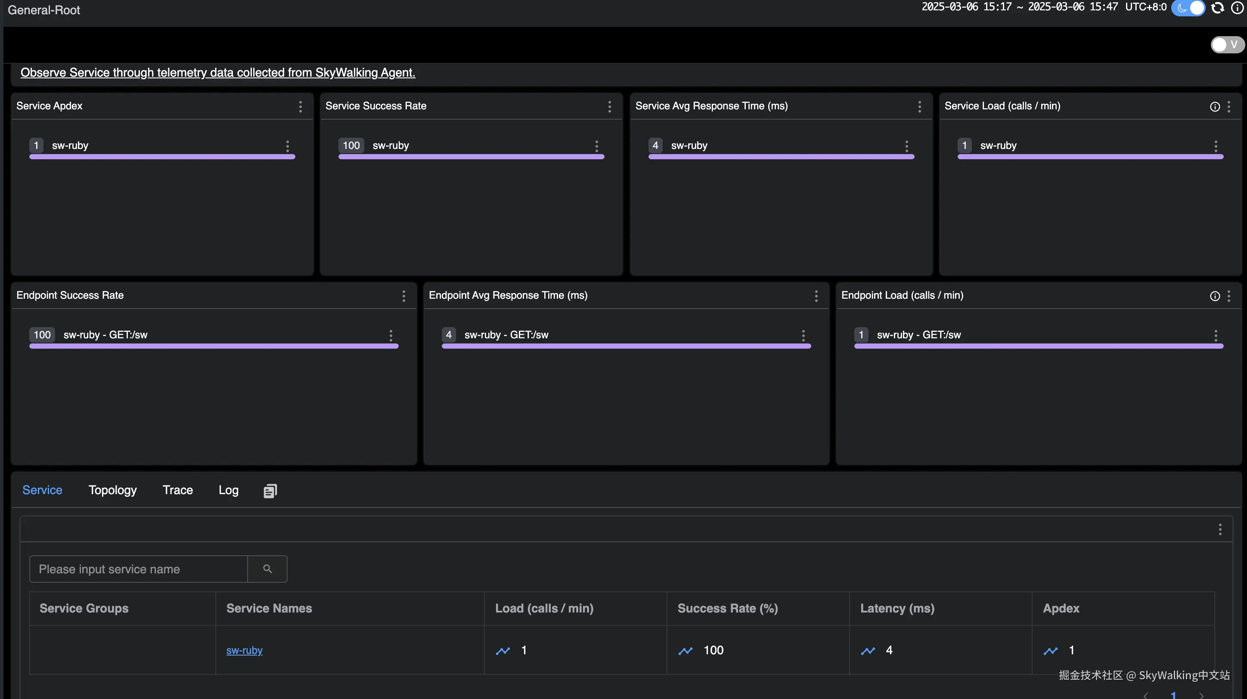Screen dimensions: 1247x699
Task: Click Load trend chart icon for sw-ruby
Action: click(x=503, y=651)
